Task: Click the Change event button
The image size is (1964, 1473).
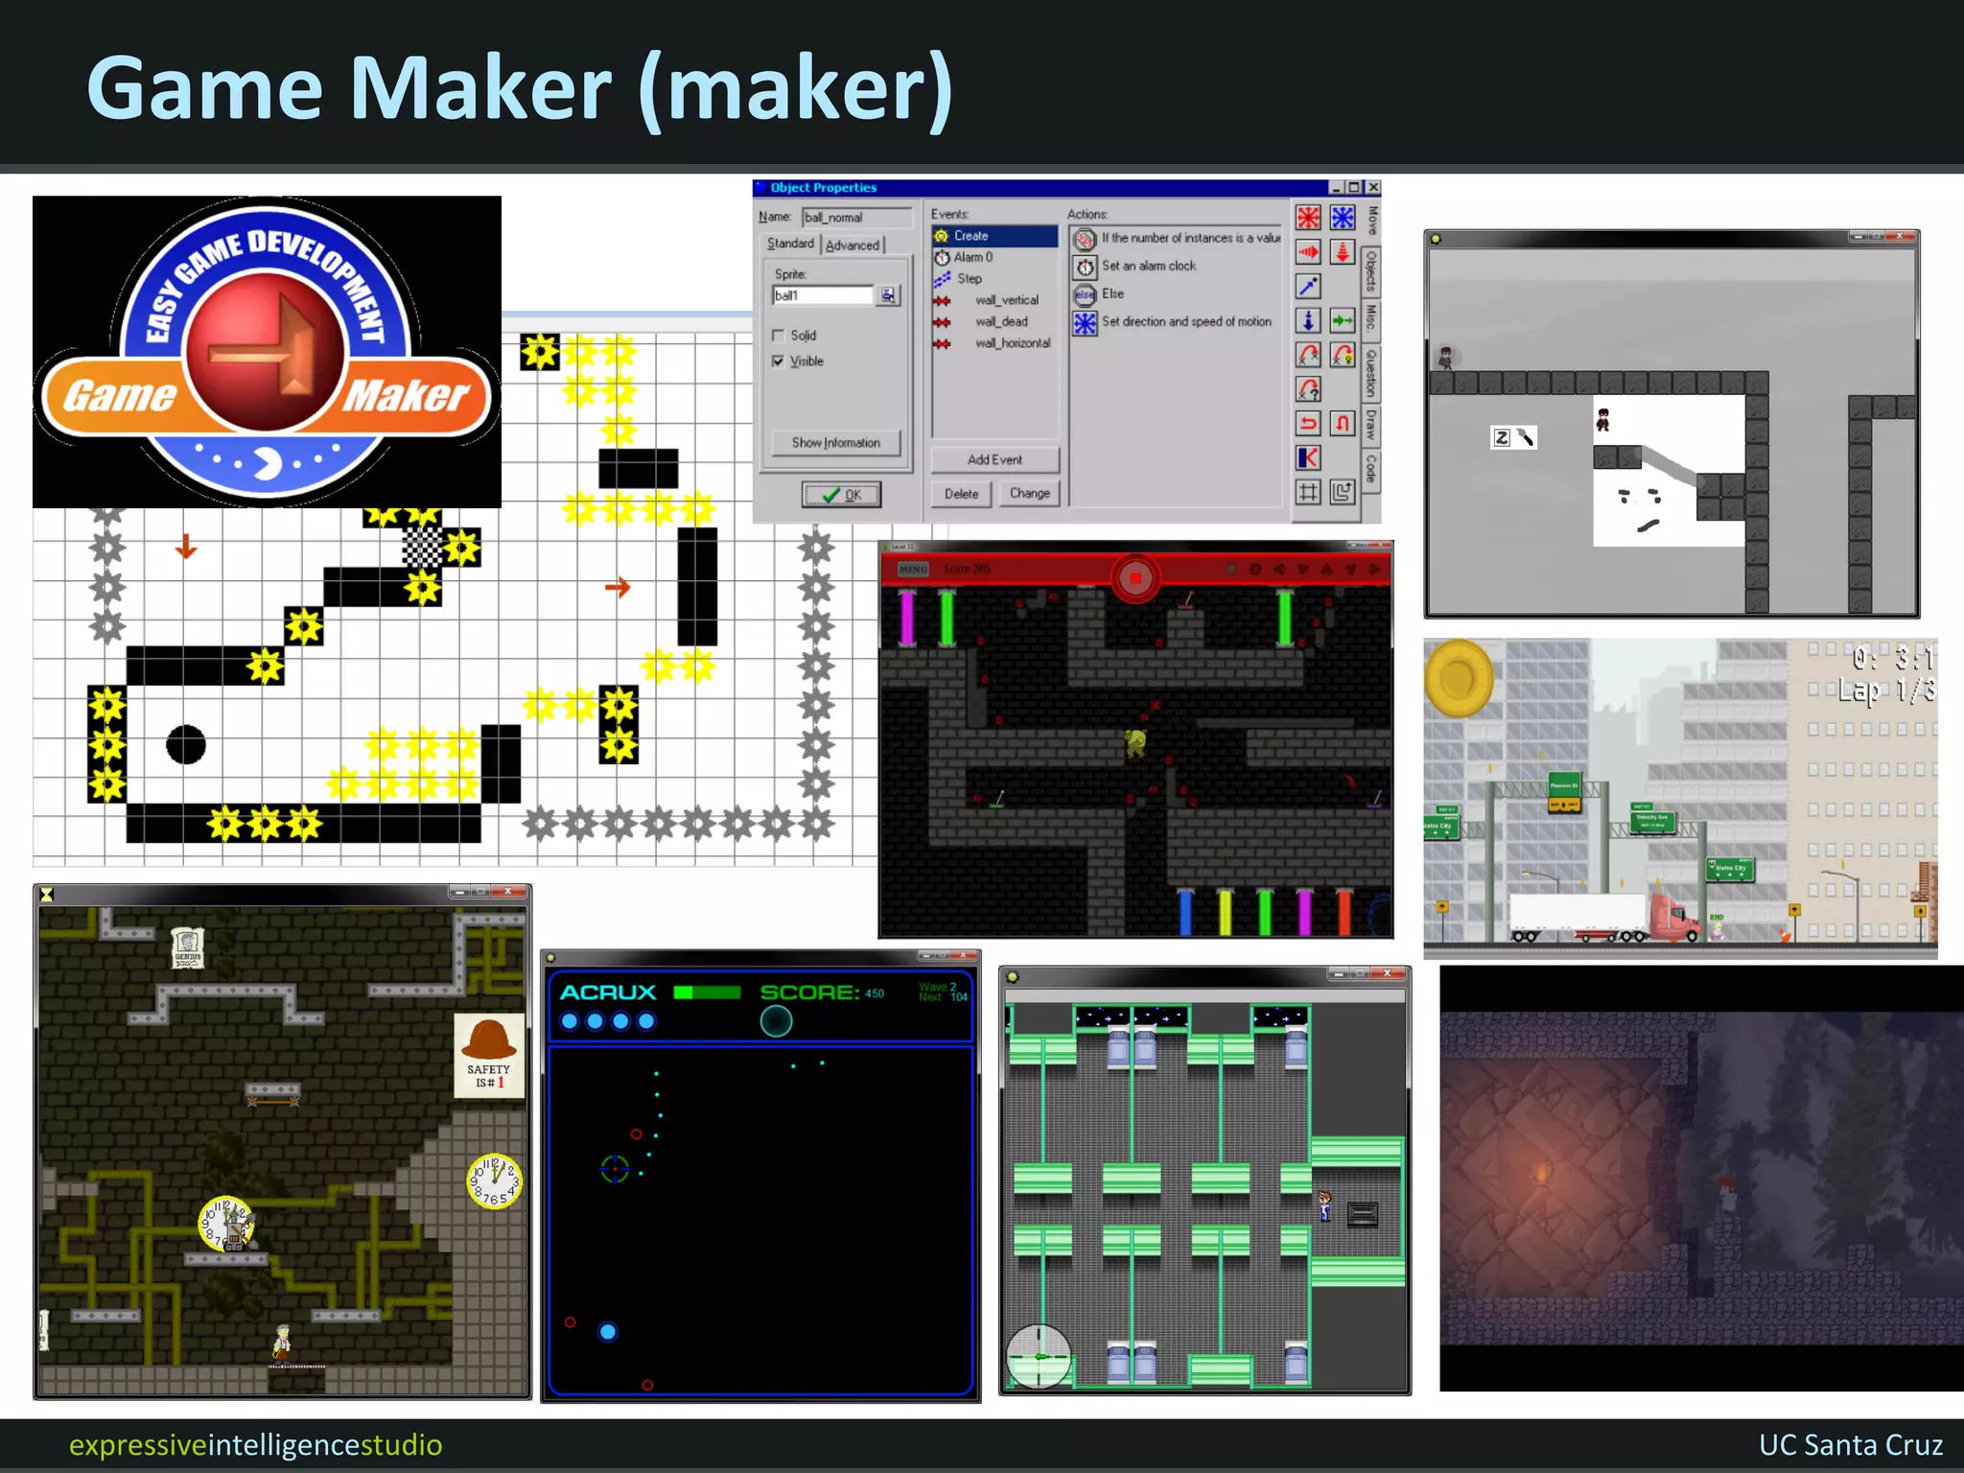Action: pyautogui.click(x=1029, y=494)
